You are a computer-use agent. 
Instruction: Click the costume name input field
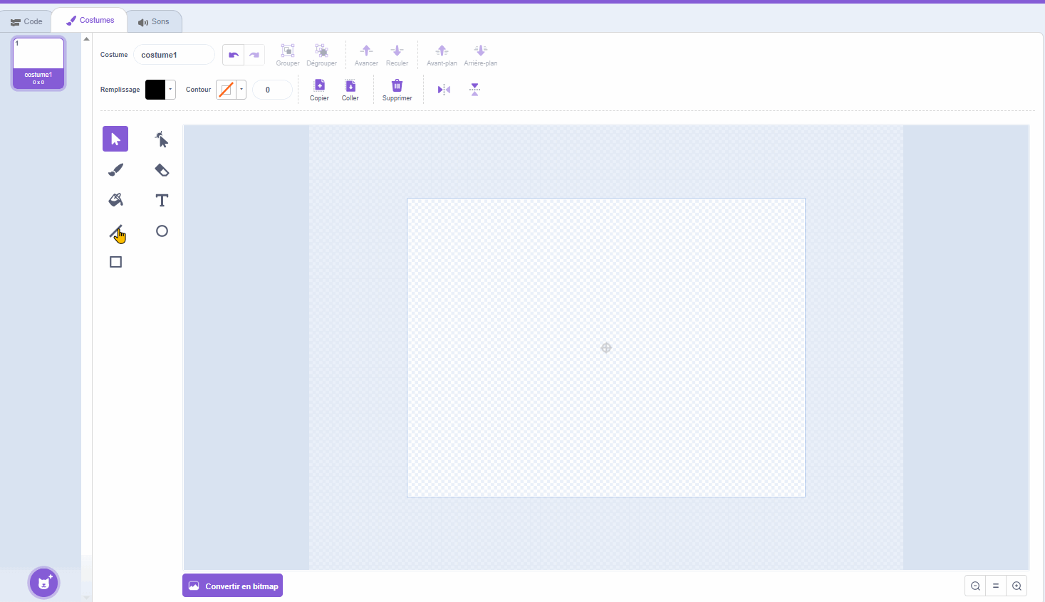[174, 55]
